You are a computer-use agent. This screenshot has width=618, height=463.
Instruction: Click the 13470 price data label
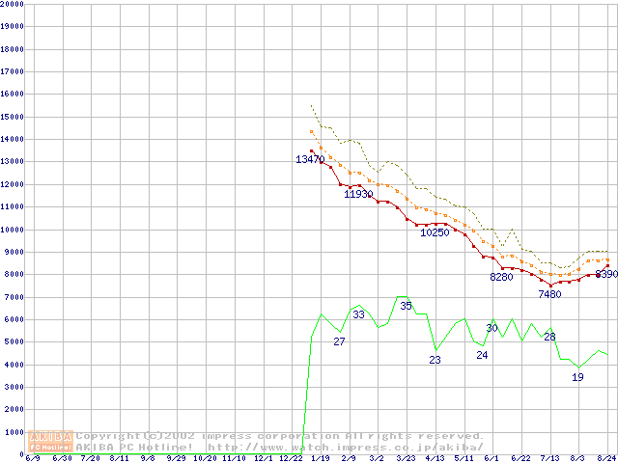point(310,159)
